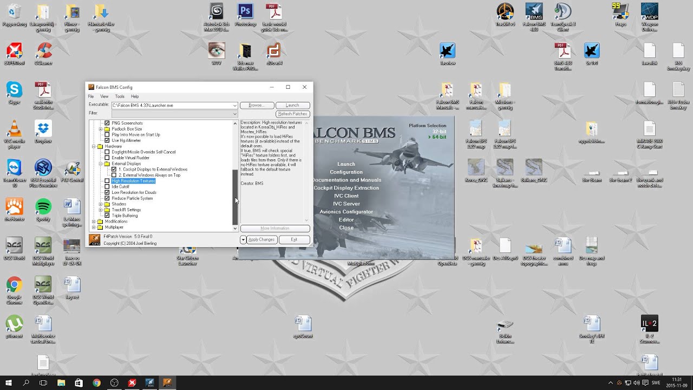693x390 pixels.
Task: Open the Dropbox desktop icon
Action: coord(43,132)
